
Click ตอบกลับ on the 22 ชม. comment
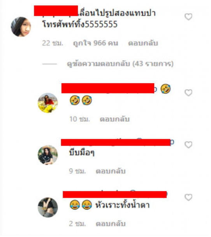[x=143, y=43]
